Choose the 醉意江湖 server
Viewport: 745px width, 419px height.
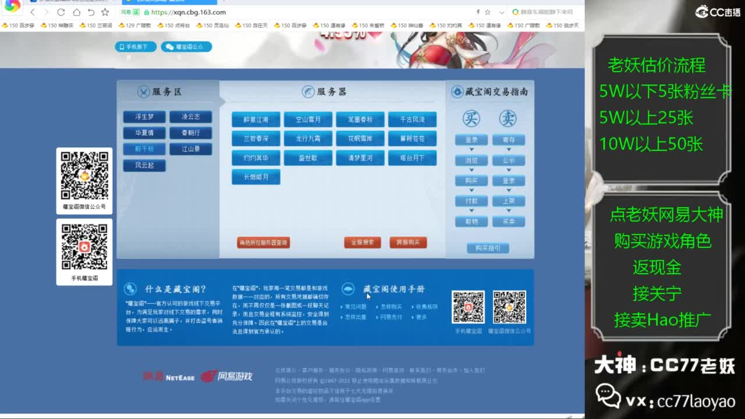point(256,120)
